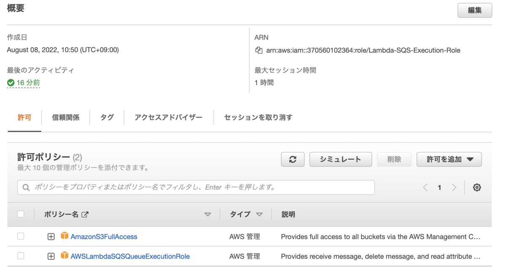Click AWS 管理 in the AWSLambdaSQSQueueExecutionRole row
Screen dimensions: 506x273
pos(245,256)
